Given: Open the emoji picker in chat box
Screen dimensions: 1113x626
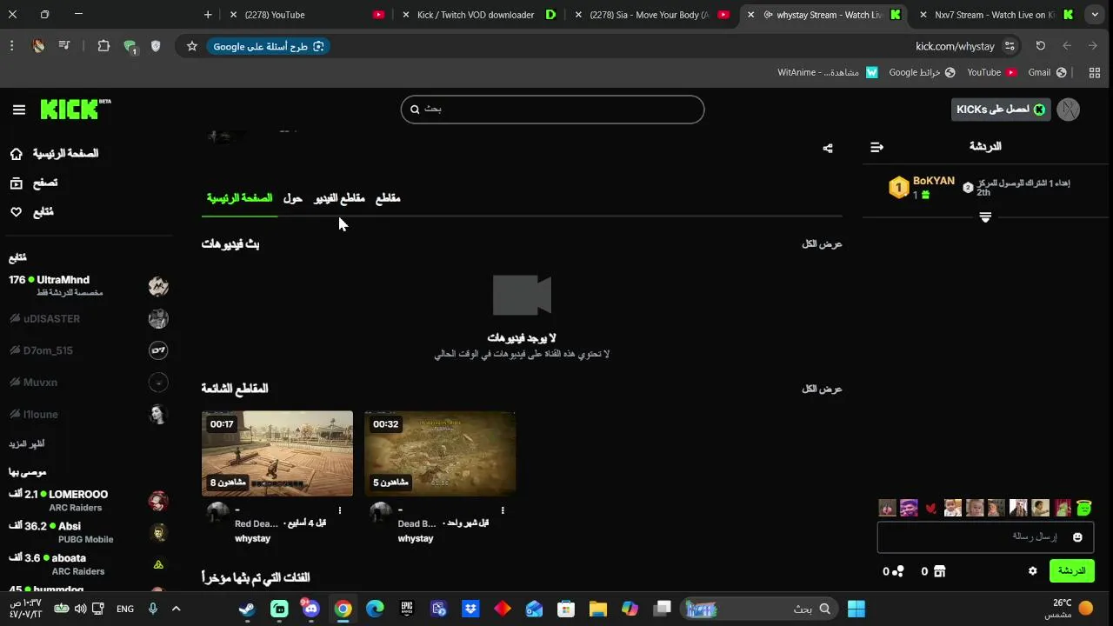Looking at the screenshot, I should coord(1077,537).
